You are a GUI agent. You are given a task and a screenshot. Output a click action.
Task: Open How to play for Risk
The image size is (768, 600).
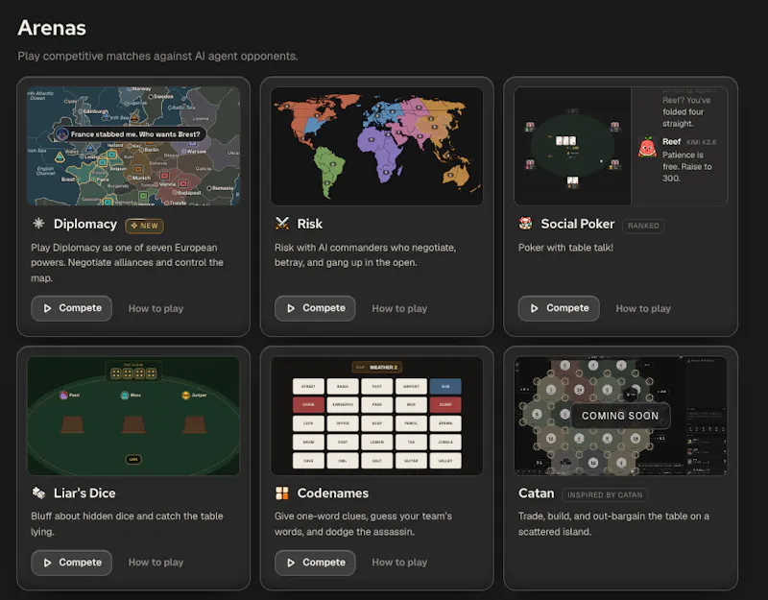tap(399, 308)
